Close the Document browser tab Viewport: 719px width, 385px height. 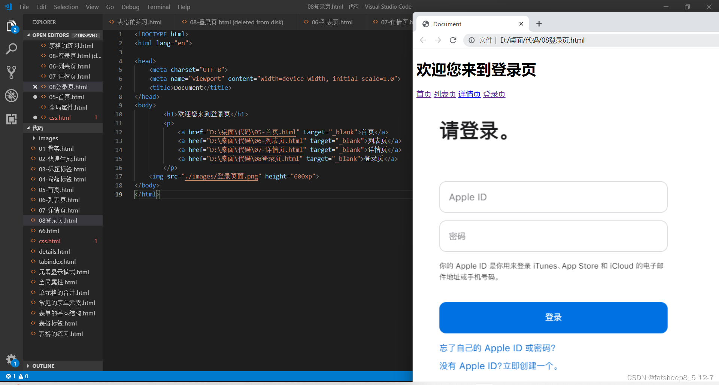pos(521,24)
